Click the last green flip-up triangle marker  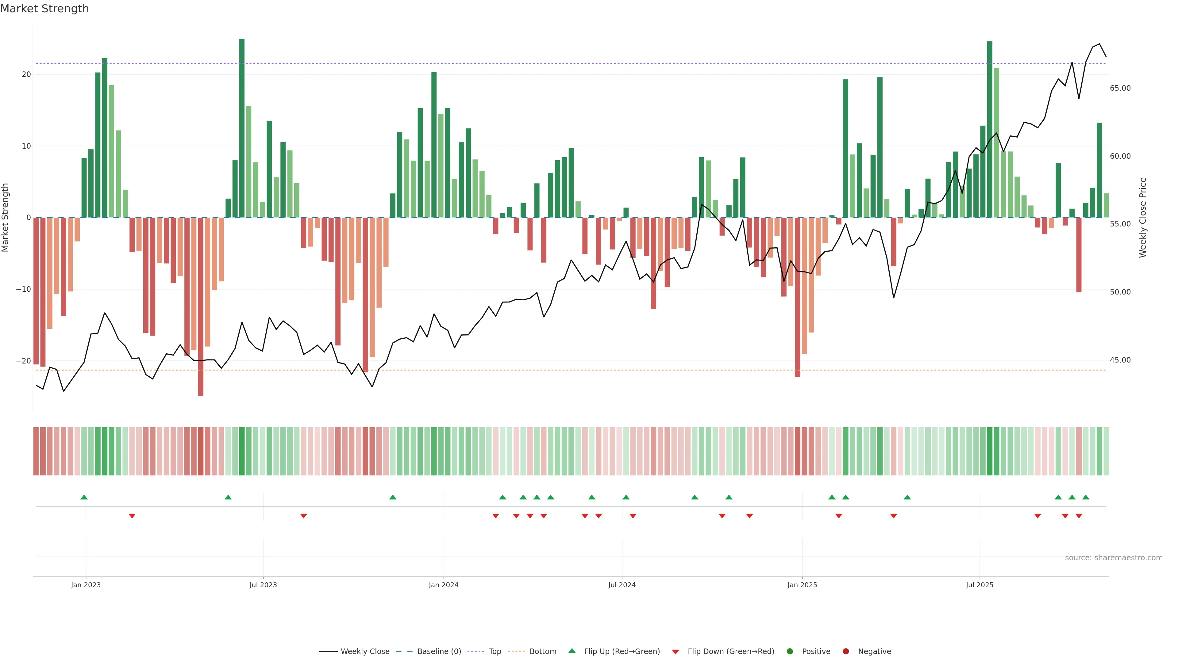click(1086, 497)
